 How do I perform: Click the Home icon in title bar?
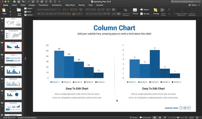click(x=14, y=2)
